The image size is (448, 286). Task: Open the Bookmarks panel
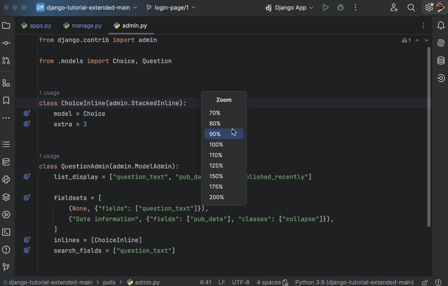point(6,100)
